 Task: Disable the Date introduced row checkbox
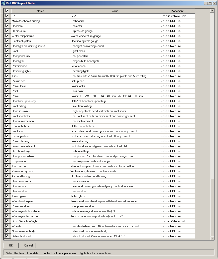click(7, 236)
